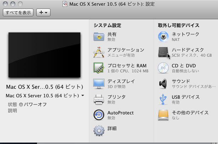Open the サウンド speaker icon
Screen dimensions: 218x144
(163, 84)
